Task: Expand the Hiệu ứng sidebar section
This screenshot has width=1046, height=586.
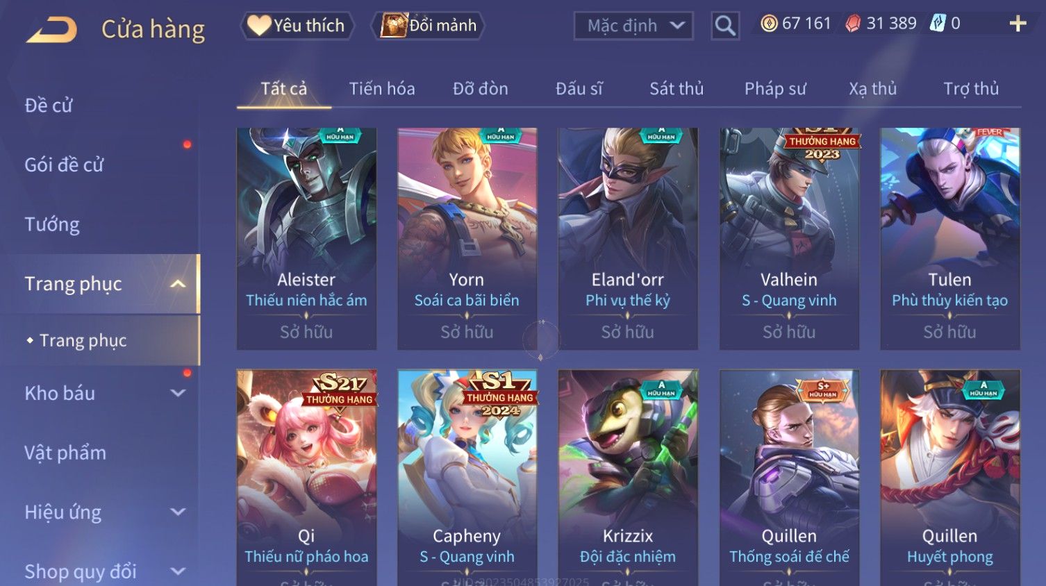Action: point(178,512)
